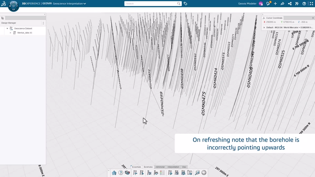Open the header help question mark

tap(304, 4)
